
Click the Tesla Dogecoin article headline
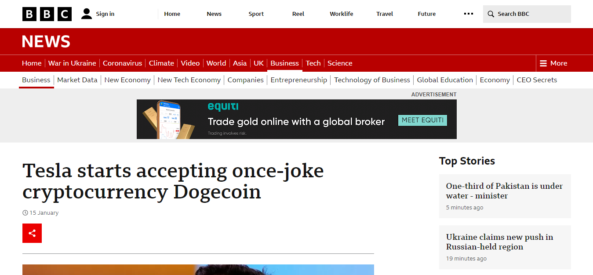click(x=173, y=181)
